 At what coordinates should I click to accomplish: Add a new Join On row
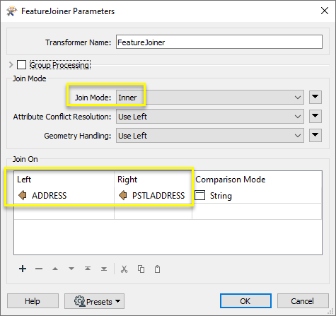23,269
